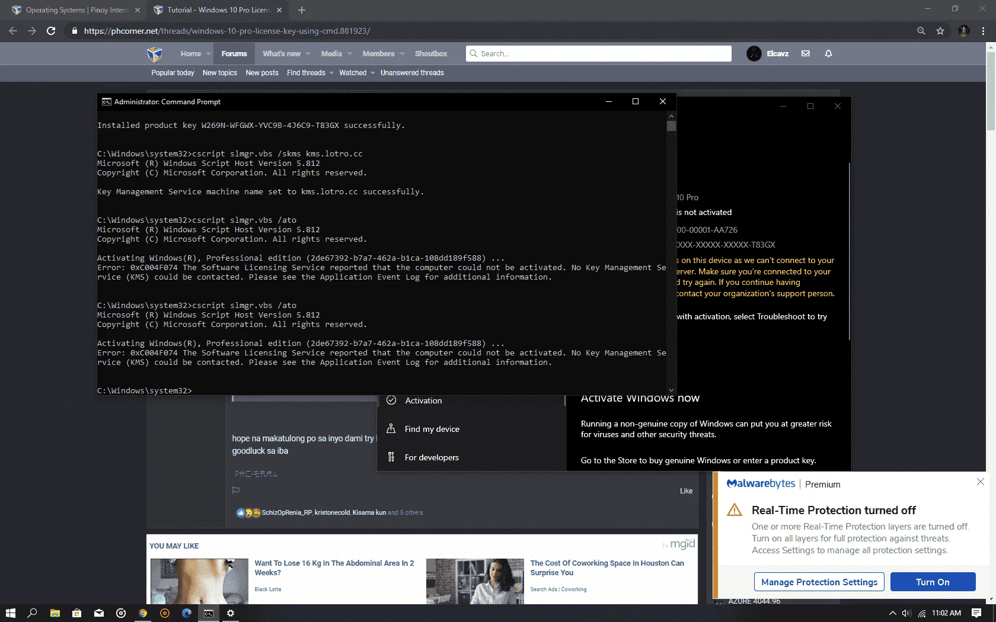Image resolution: width=996 pixels, height=622 pixels.
Task: Open the 'Want To Lose 16 Kg' ad headline
Action: tap(334, 568)
